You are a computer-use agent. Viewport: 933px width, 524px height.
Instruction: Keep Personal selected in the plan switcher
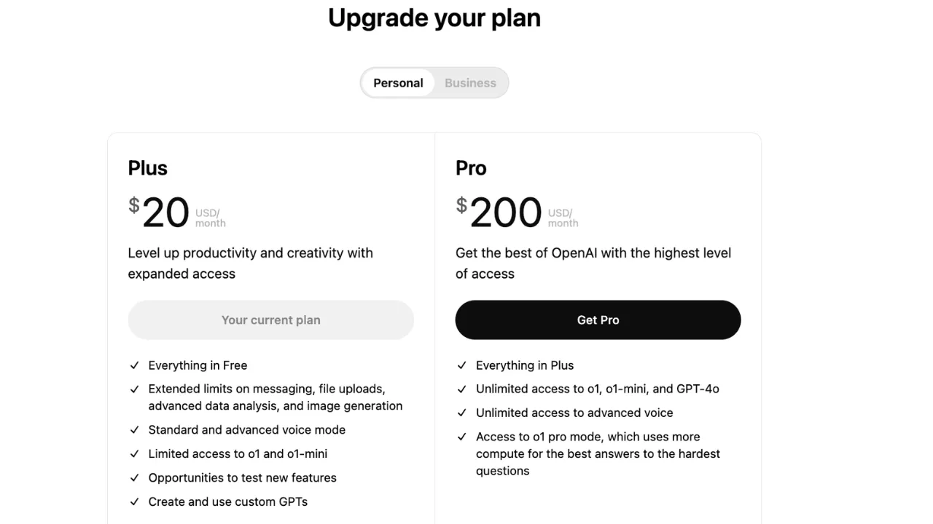[x=398, y=82]
